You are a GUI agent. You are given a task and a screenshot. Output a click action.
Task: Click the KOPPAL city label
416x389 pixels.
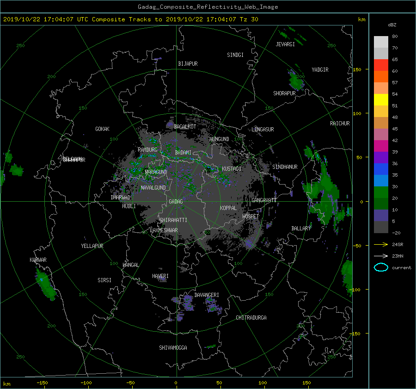pyautogui.click(x=228, y=208)
